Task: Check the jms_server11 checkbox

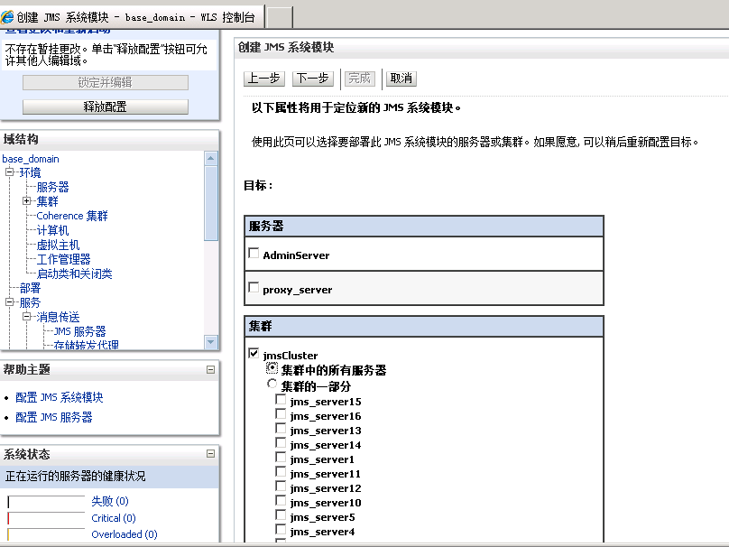Action: pyautogui.click(x=281, y=471)
